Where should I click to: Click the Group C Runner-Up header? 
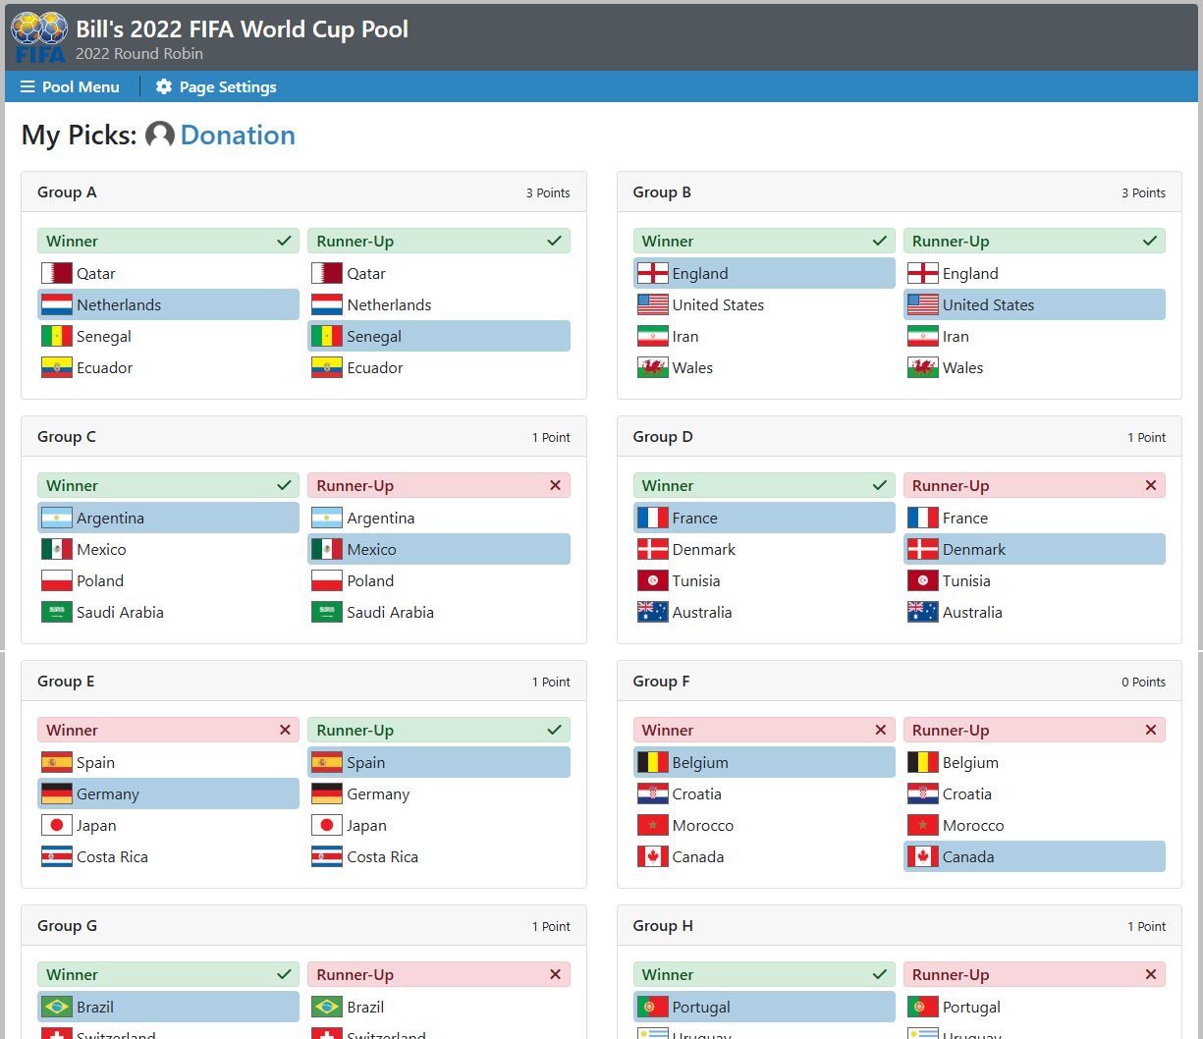click(439, 485)
